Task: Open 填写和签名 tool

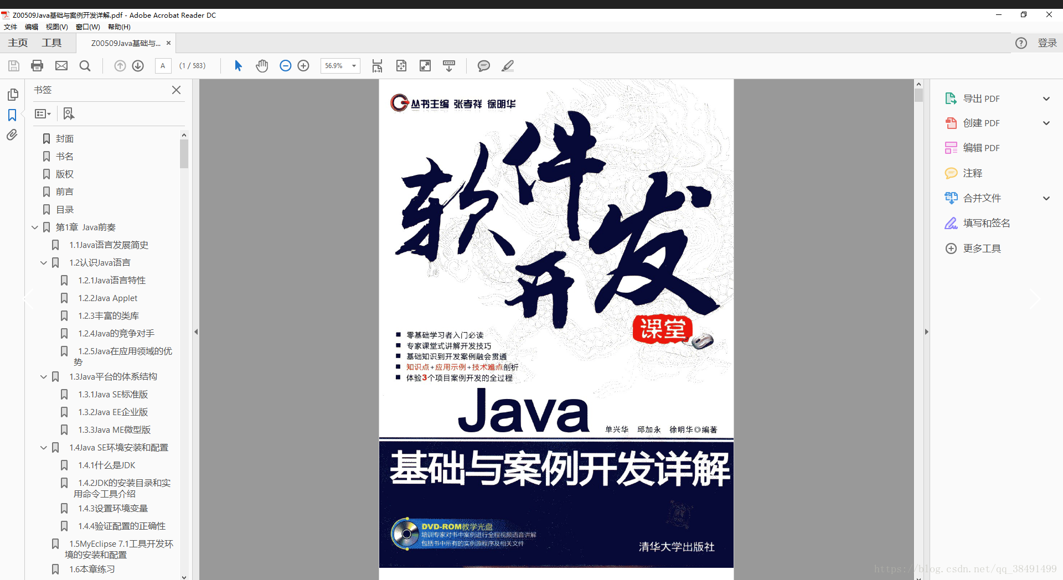Action: click(977, 223)
